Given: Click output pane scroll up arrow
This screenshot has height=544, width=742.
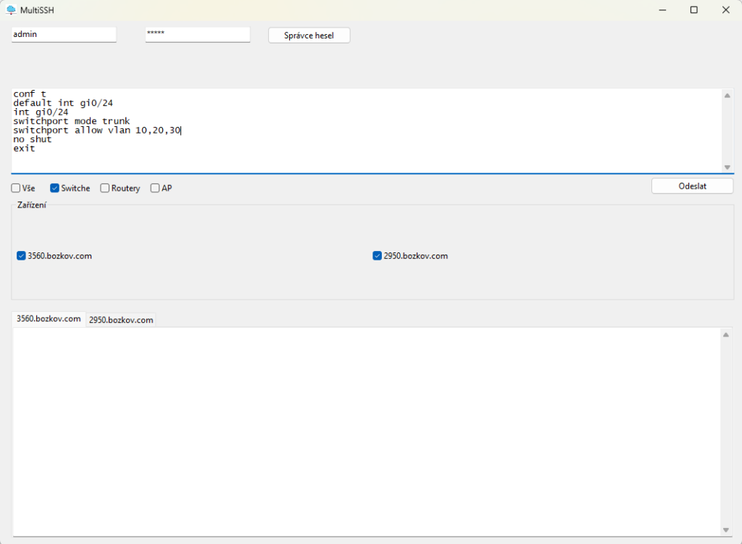Looking at the screenshot, I should point(726,335).
